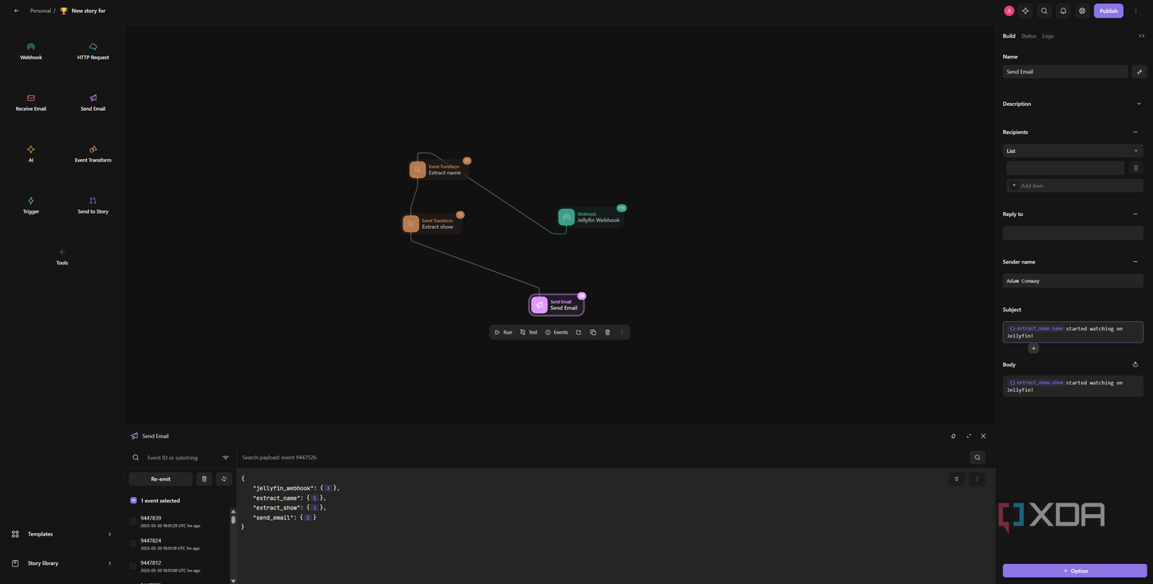Expand the Templates menu
The image size is (1153, 584).
pos(62,534)
